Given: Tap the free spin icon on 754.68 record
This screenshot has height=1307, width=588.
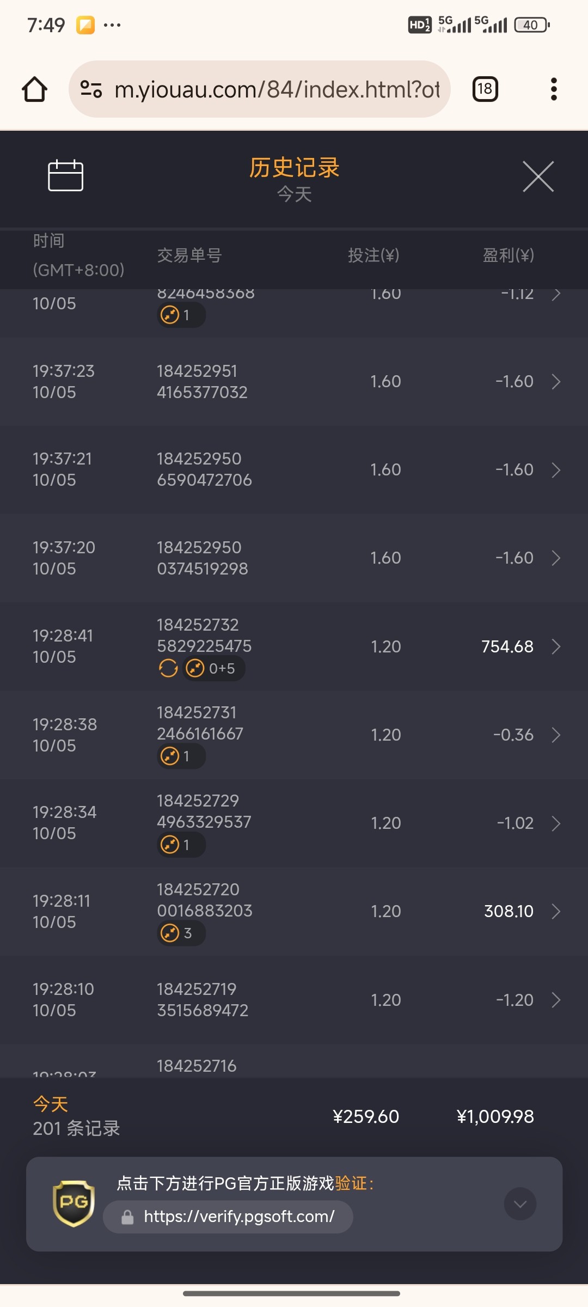Looking at the screenshot, I should click(x=168, y=668).
